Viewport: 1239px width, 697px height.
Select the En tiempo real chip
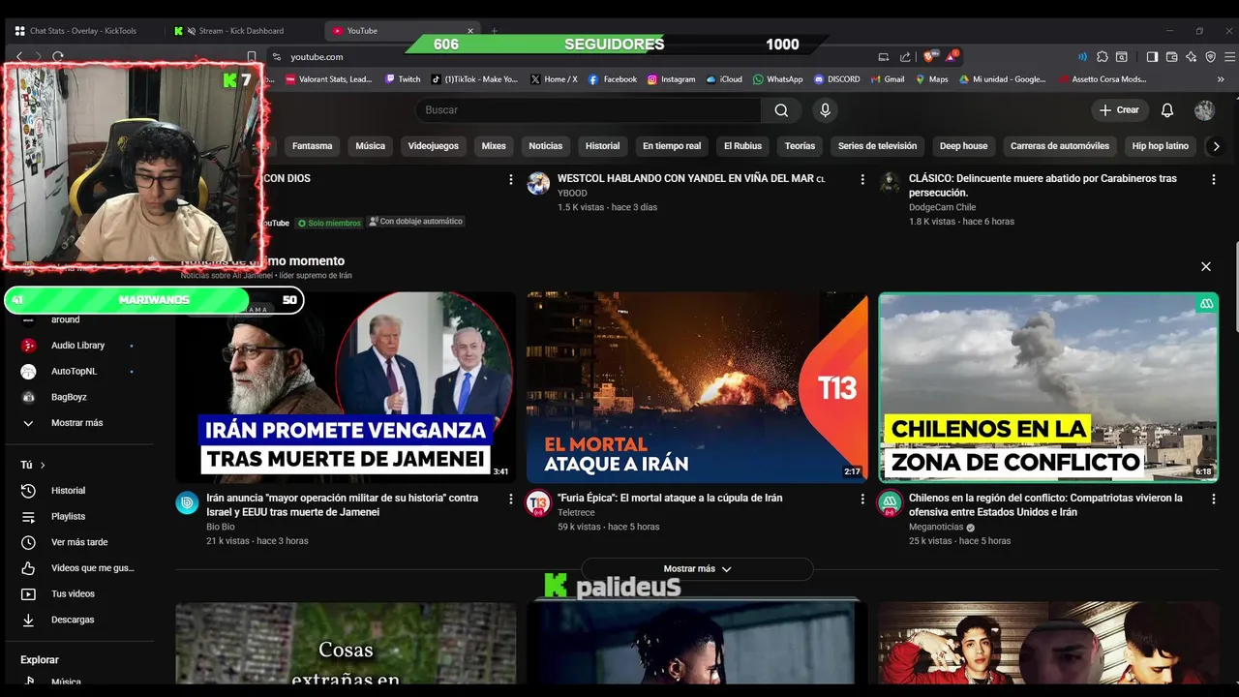tap(672, 146)
